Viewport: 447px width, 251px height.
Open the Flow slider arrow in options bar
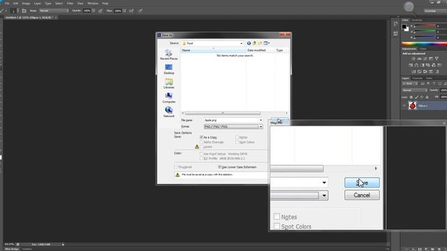pos(124,11)
